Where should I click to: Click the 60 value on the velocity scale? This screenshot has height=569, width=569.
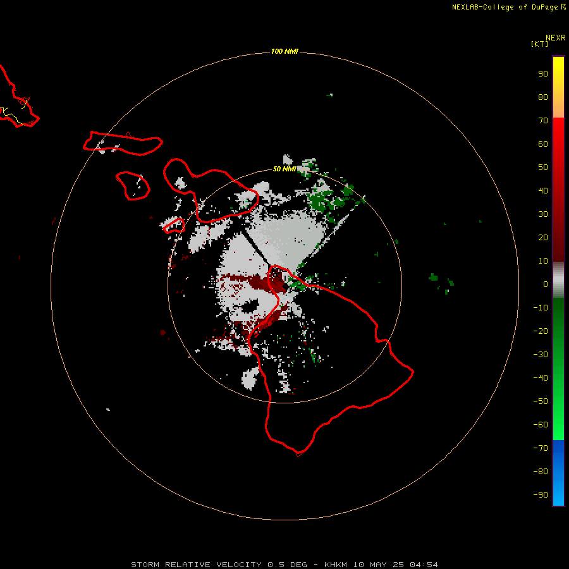[543, 144]
